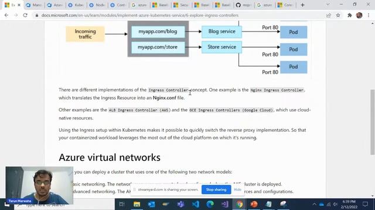Viewport: 375px width, 210px height.
Task: Switch to the Cont tab
Action: tap(118, 5)
